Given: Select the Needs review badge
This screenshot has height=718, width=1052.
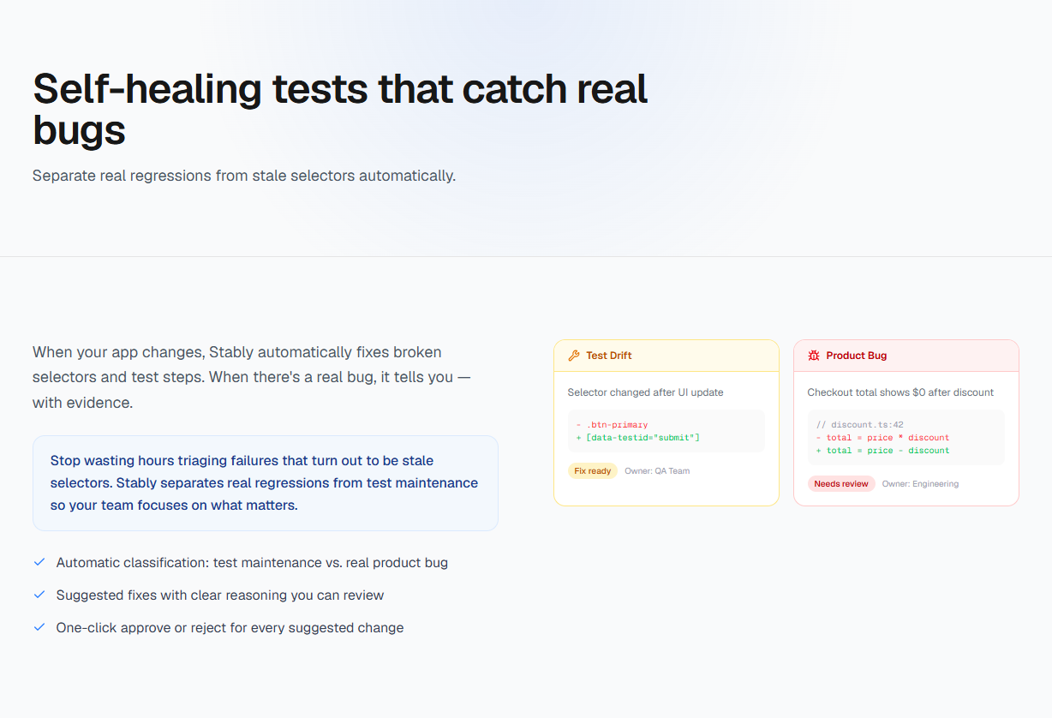Looking at the screenshot, I should tap(841, 483).
